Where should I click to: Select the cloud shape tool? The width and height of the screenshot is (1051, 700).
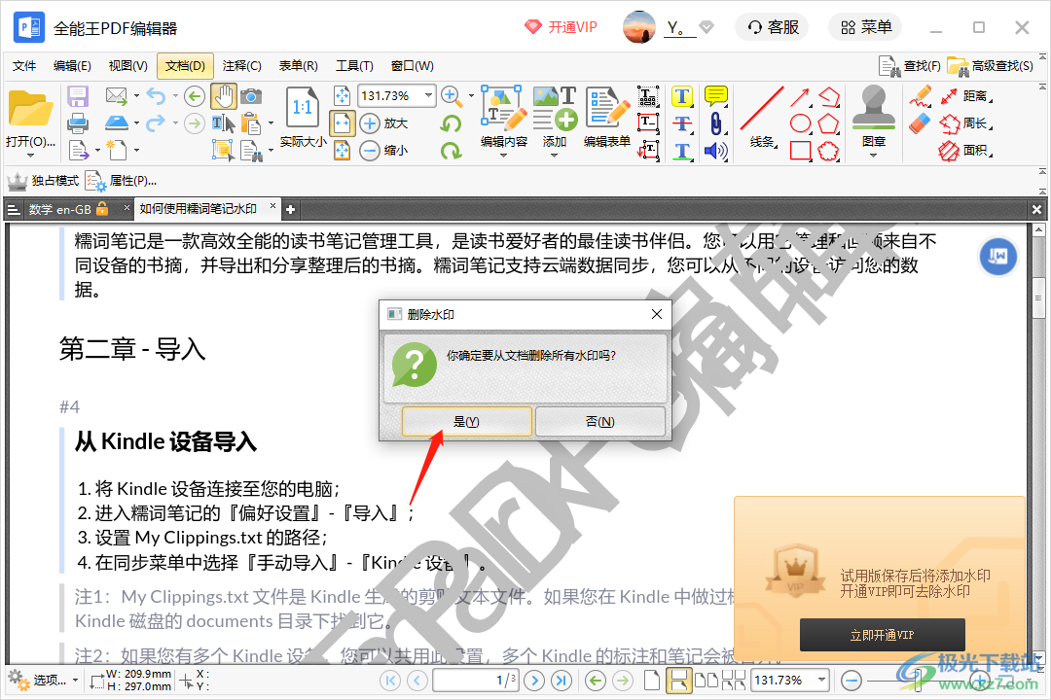[828, 151]
